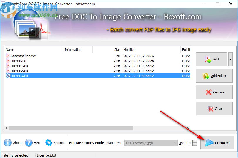The height and width of the screenshot is (158, 238).
Task: Open Settings gear
Action: [55, 143]
